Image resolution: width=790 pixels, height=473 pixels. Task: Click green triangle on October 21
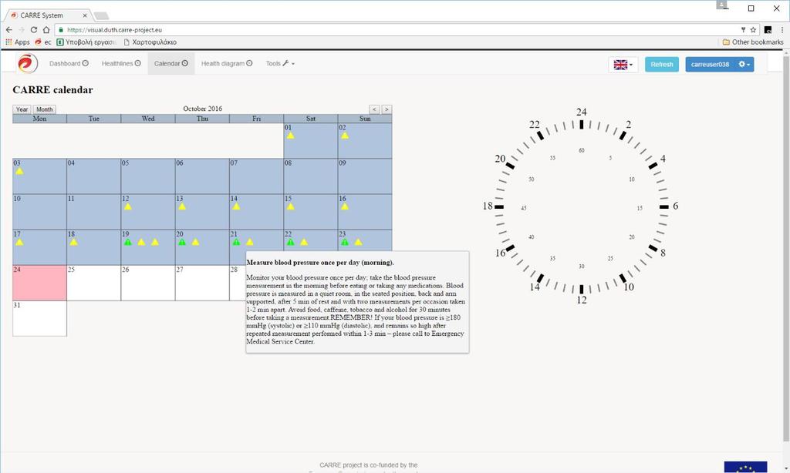tap(236, 242)
